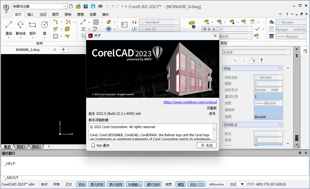Click the question mark in properties panel

(261, 60)
